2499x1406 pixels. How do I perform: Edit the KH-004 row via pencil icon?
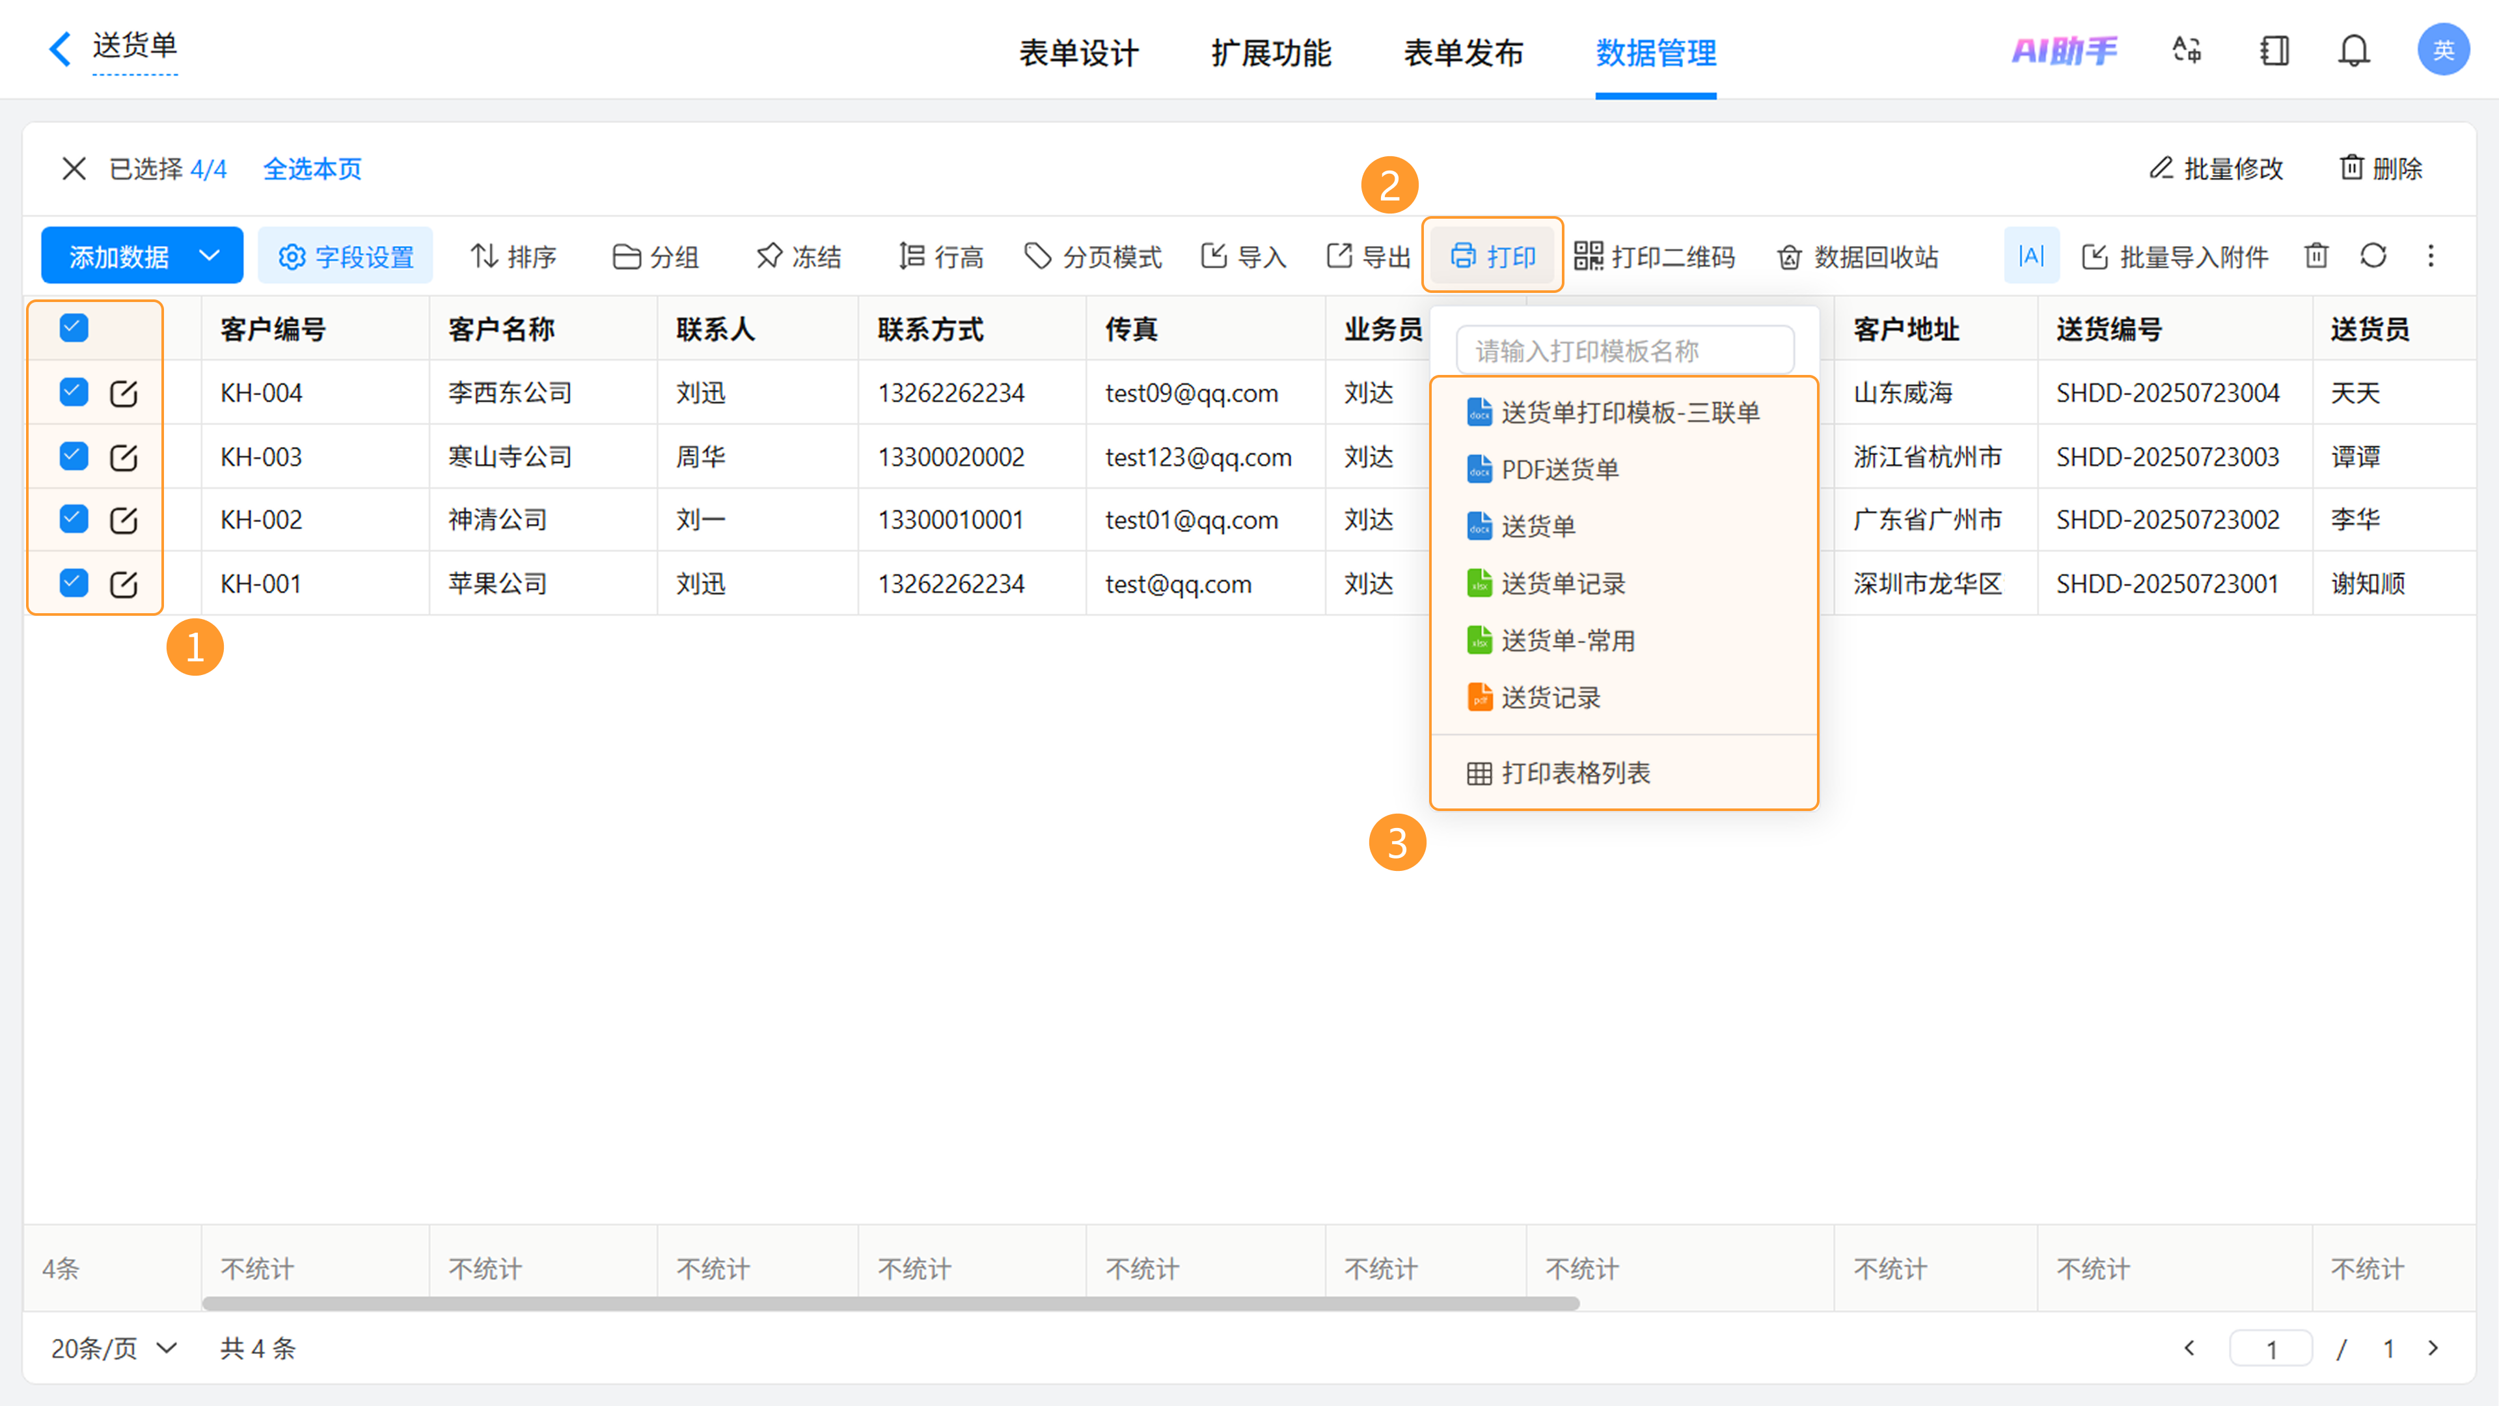[123, 393]
